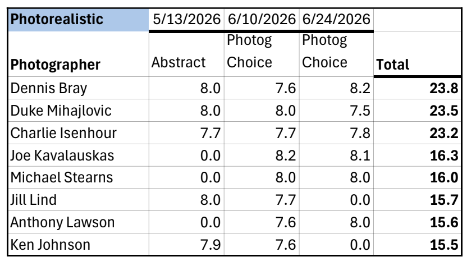Select Jill Lind's total 15.7

coord(418,200)
